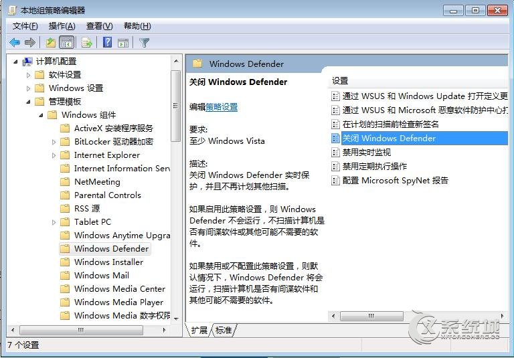
Task: Toggle the Show/Hide console tree icon
Action: coord(67,43)
